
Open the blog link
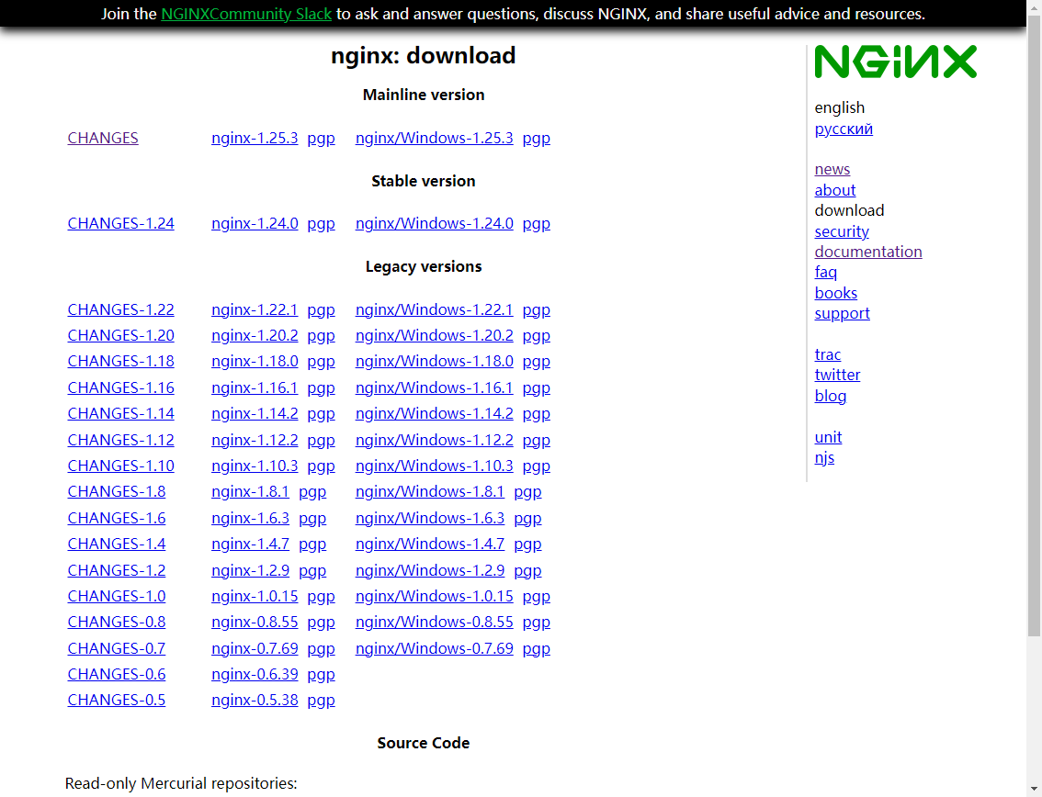830,397
